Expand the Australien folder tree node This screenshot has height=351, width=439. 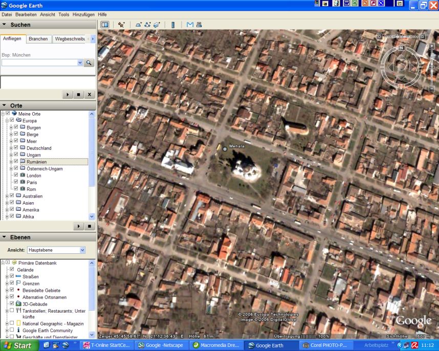[7, 196]
